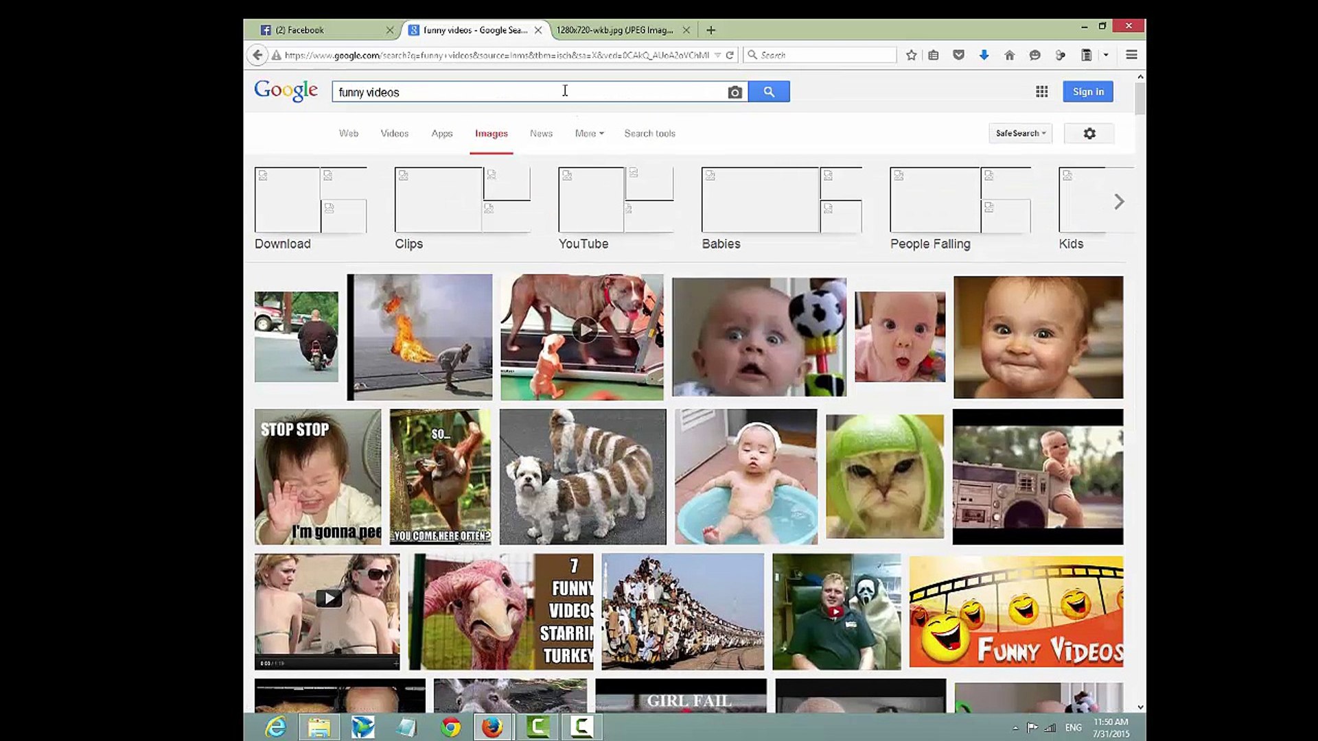Image resolution: width=1318 pixels, height=741 pixels.
Task: Launch Google Chrome from the taskbar
Action: tap(450, 727)
